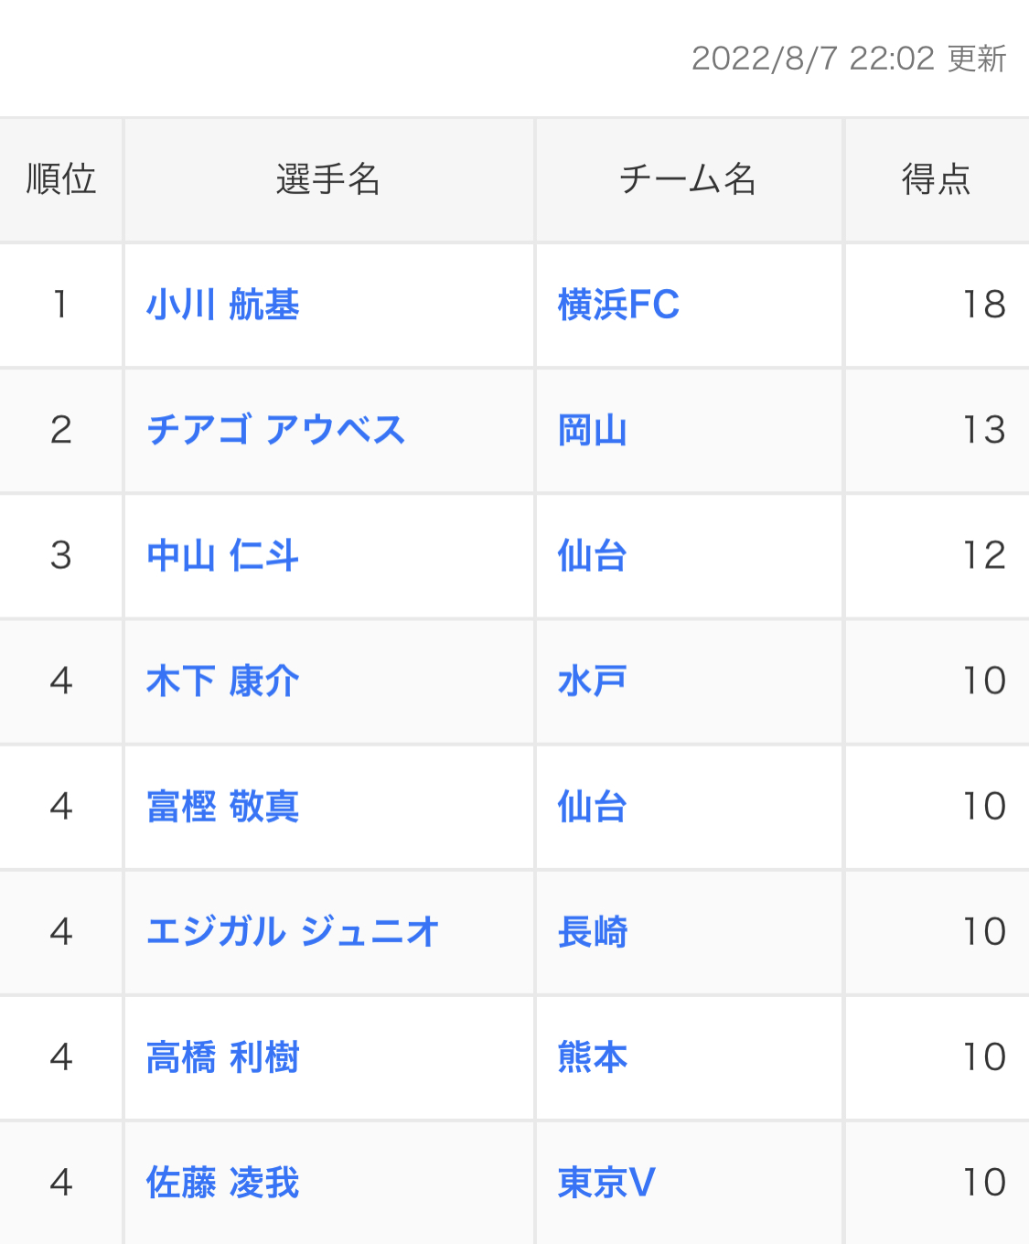Click the 選手名 column header
Image resolution: width=1029 pixels, height=1244 pixels.
(328, 179)
